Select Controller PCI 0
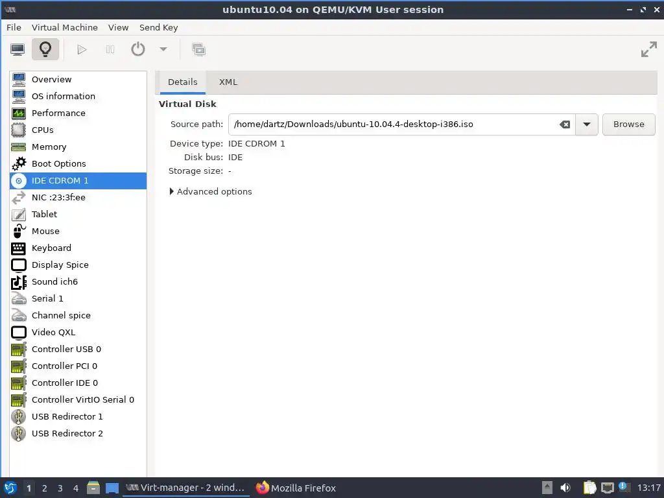Viewport: 664px width, 498px height. click(78, 366)
